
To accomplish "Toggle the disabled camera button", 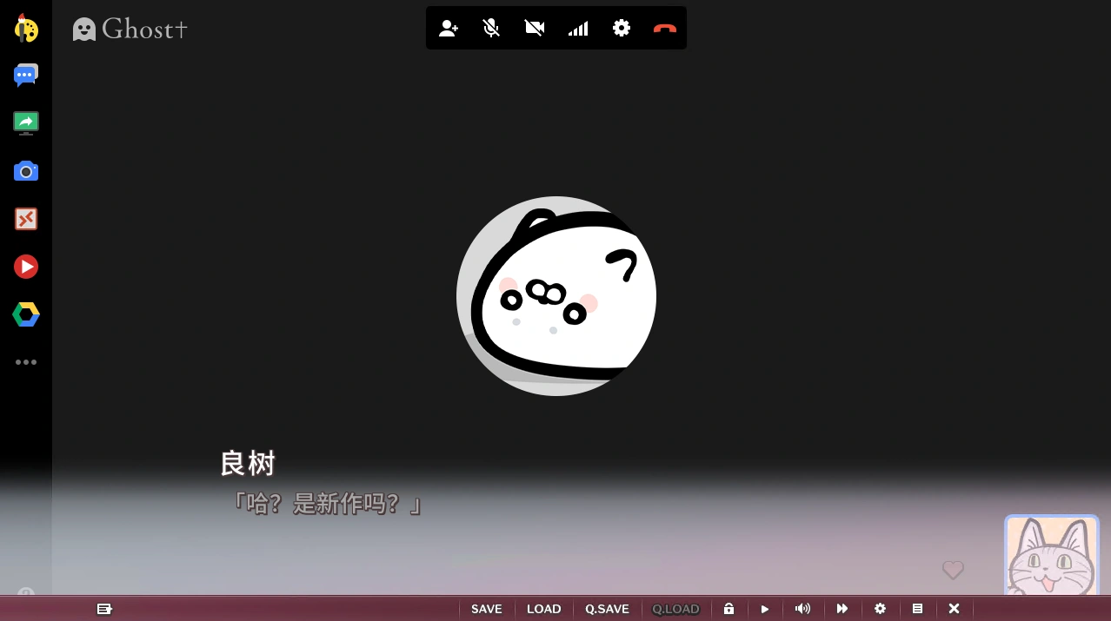I will tap(535, 29).
